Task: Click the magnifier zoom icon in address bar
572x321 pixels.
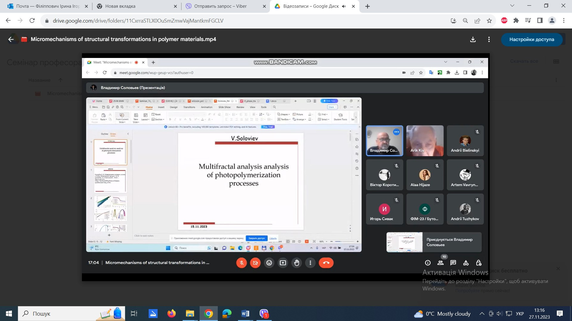Action: (x=465, y=21)
